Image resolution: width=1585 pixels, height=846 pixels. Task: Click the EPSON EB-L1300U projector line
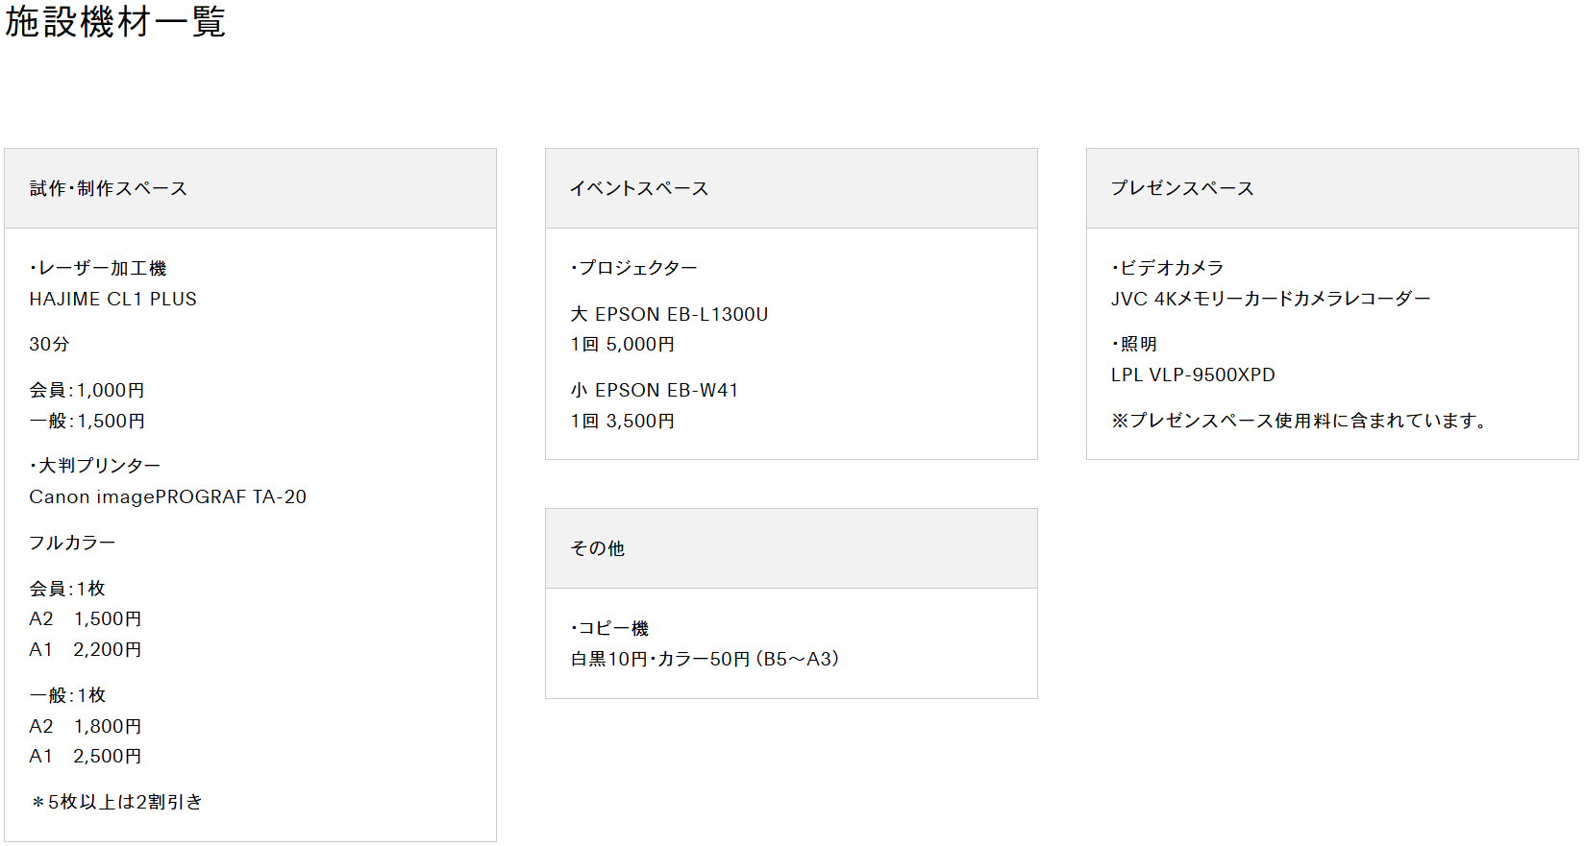click(670, 314)
